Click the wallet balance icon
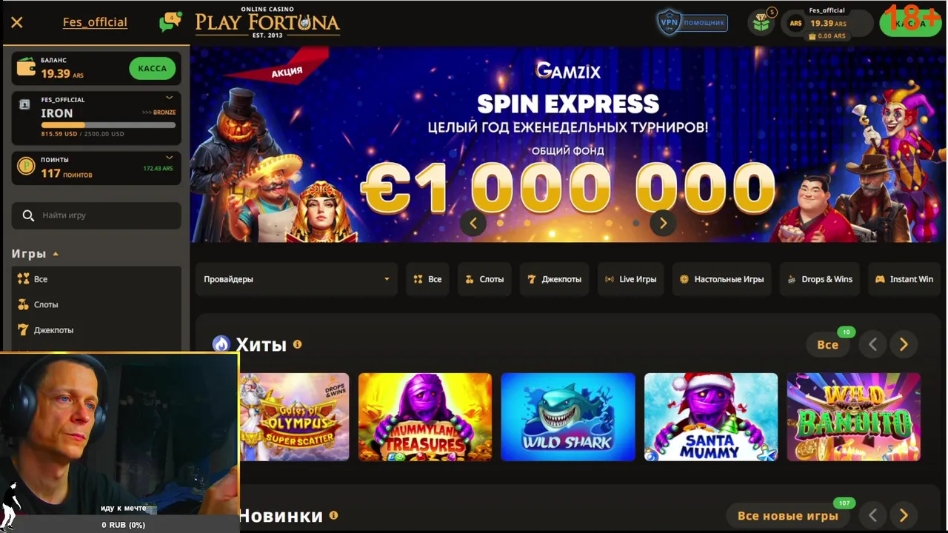 point(27,67)
